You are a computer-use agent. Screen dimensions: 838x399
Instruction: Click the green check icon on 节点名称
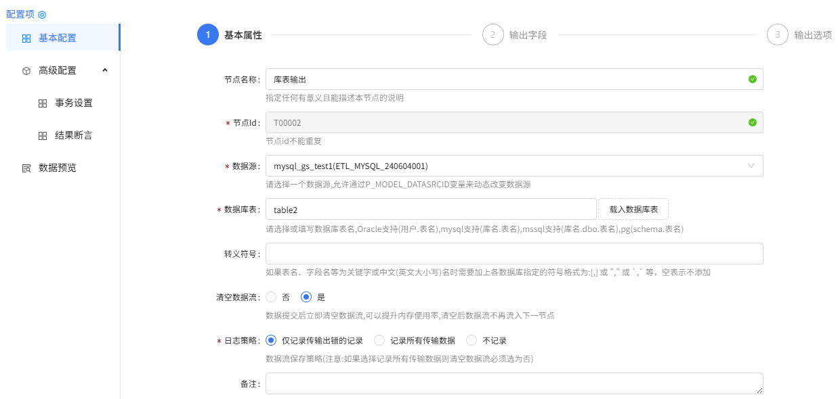point(752,78)
